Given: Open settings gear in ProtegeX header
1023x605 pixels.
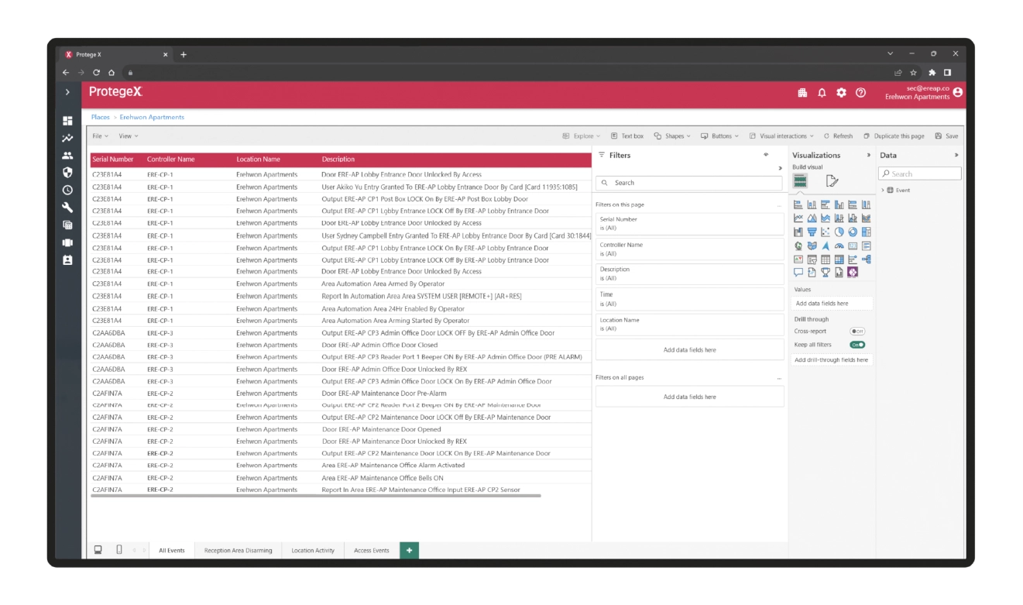Looking at the screenshot, I should click(841, 92).
